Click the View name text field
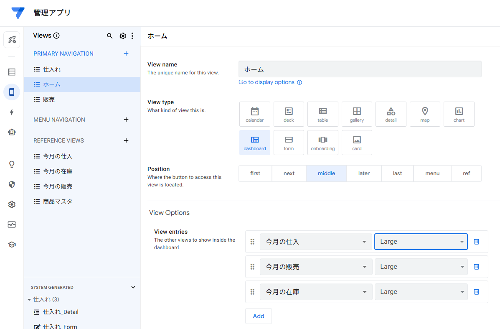 tap(360, 69)
